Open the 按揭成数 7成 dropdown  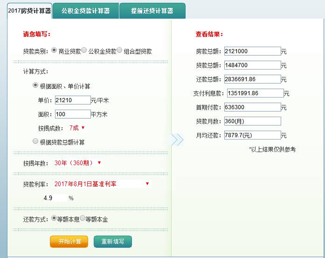[77, 127]
